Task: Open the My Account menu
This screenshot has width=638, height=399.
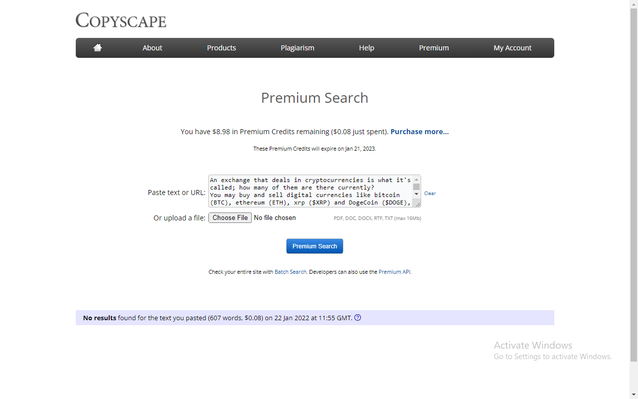Action: pos(512,48)
